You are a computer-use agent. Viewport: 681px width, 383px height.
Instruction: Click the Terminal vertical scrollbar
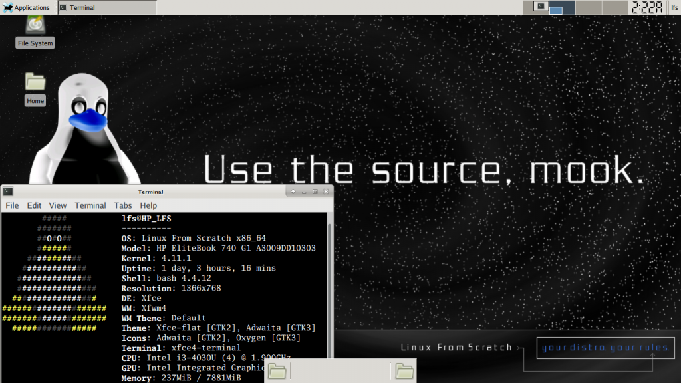pyautogui.click(x=329, y=291)
